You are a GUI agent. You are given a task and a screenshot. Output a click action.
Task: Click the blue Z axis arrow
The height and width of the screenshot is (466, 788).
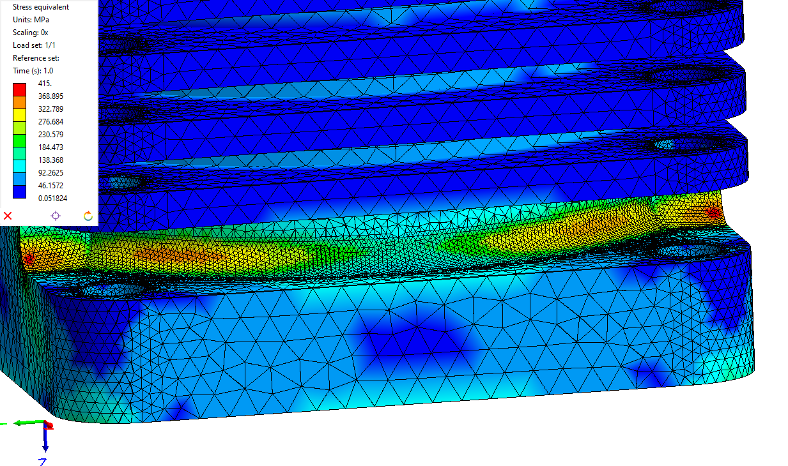45,440
